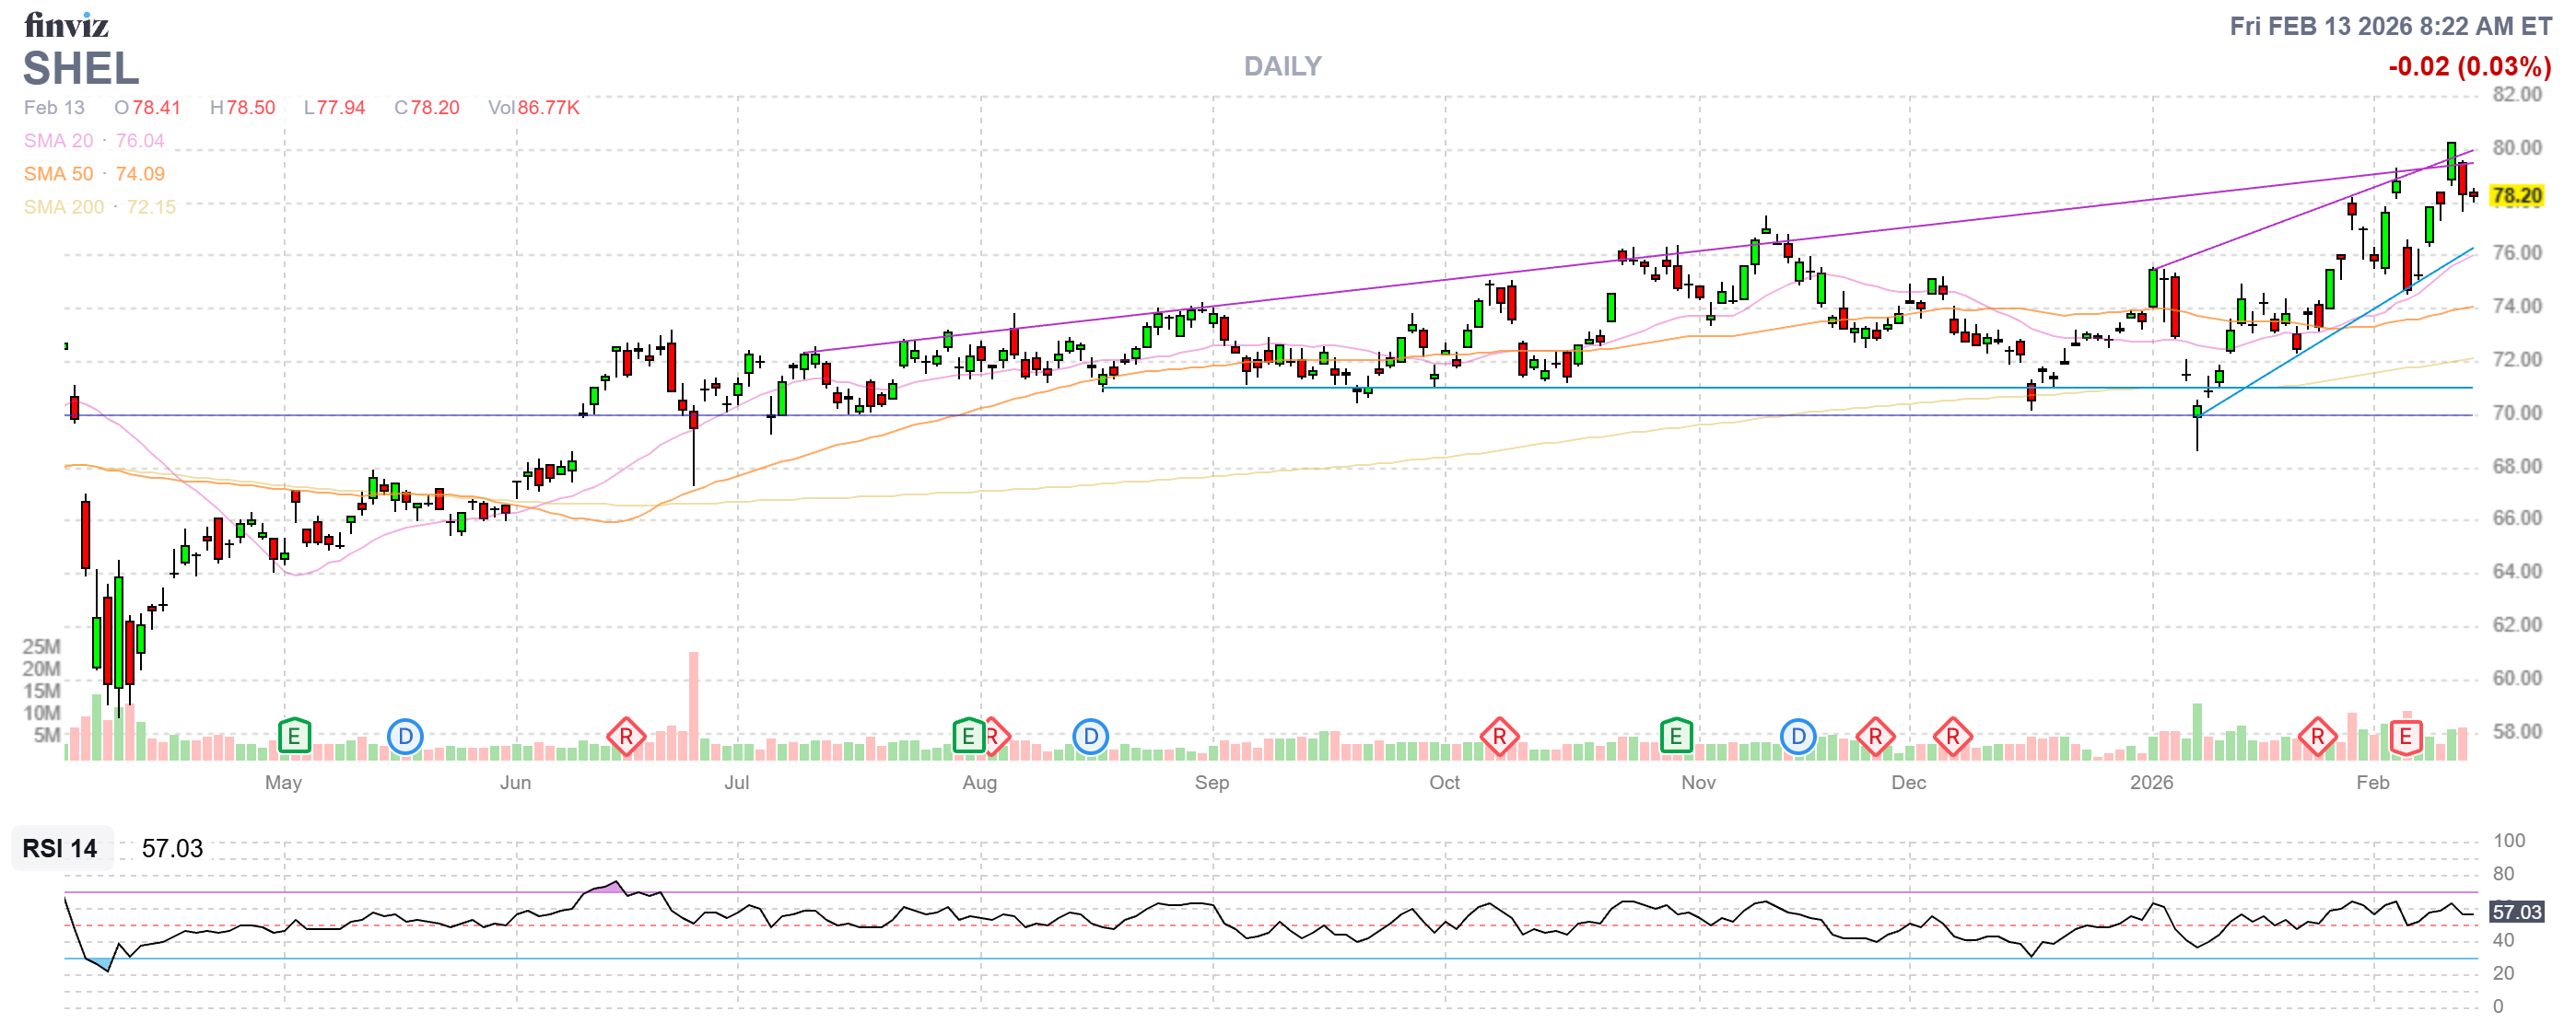The height and width of the screenshot is (1035, 2576).
Task: Click the green E earnings marker before Aug
Action: tap(967, 737)
